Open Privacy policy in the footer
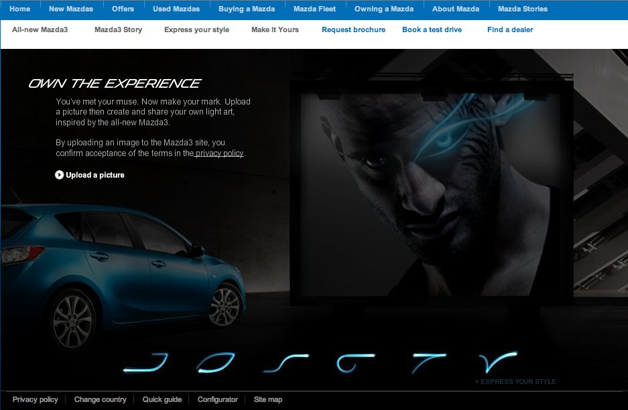The width and height of the screenshot is (628, 410). click(x=36, y=399)
